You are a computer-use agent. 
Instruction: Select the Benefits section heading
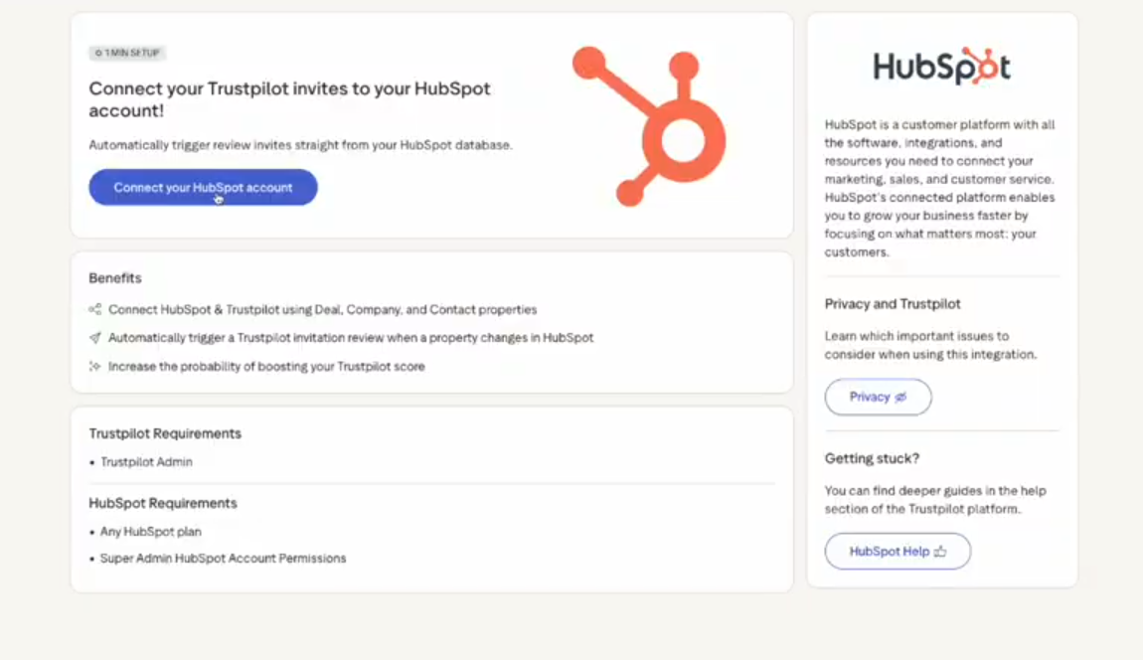114,277
